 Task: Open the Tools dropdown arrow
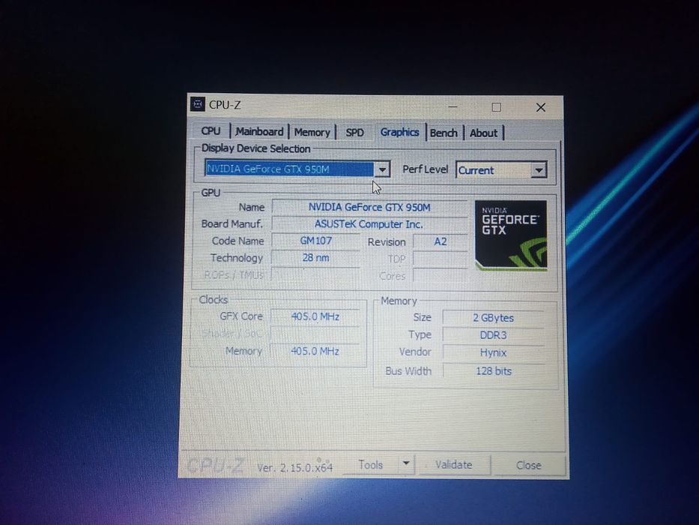(x=406, y=463)
